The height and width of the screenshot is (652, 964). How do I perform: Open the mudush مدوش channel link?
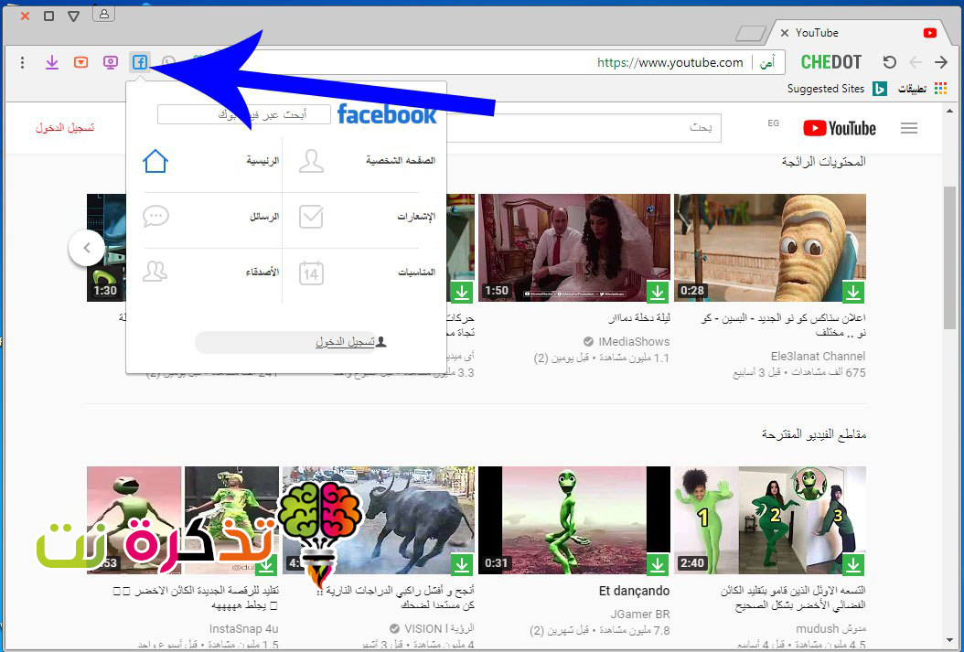[830, 628]
